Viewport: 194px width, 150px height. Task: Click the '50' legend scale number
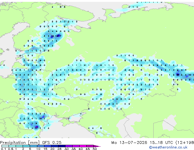tap(95, 149)
